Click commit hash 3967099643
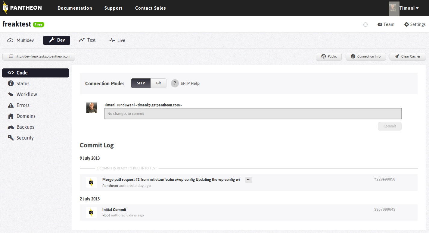Viewport: 429px width, 233px height. 385,209
